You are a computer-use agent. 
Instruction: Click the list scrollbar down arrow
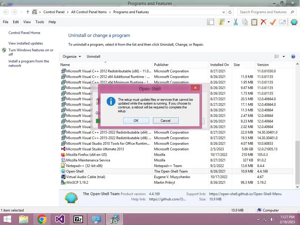(x=297, y=187)
